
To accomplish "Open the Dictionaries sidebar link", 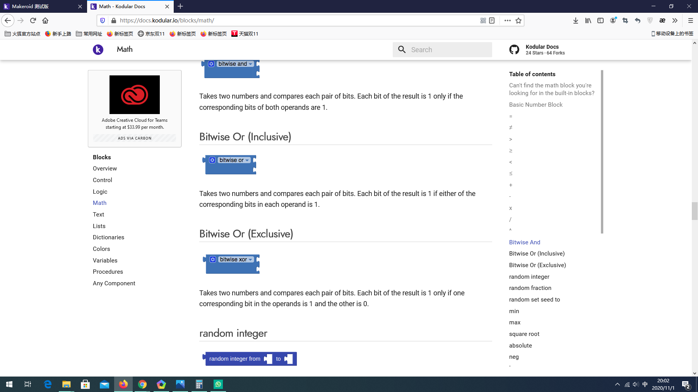I will tap(108, 237).
